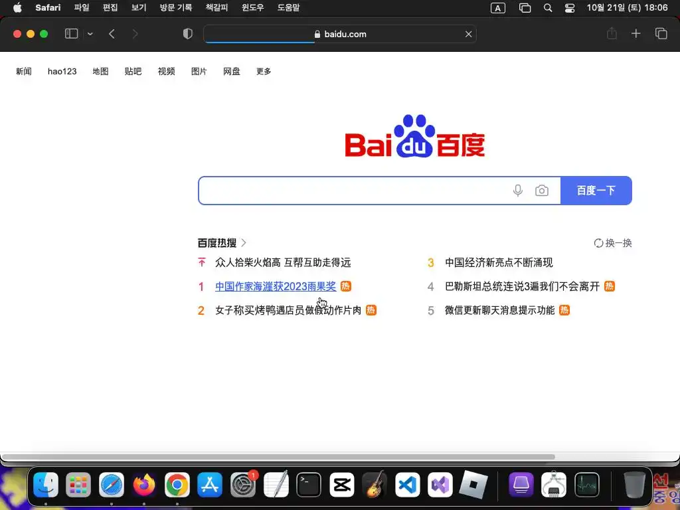Open App Store from the Dock
The image size is (680, 510).
click(210, 484)
